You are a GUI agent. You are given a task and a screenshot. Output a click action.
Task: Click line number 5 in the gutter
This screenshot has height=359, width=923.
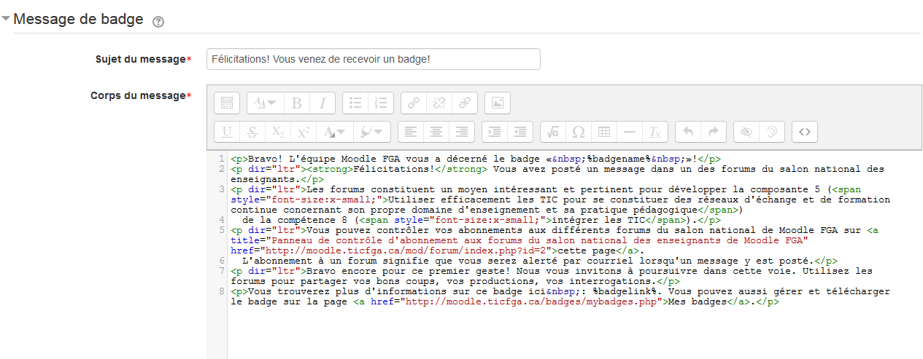pyautogui.click(x=221, y=230)
